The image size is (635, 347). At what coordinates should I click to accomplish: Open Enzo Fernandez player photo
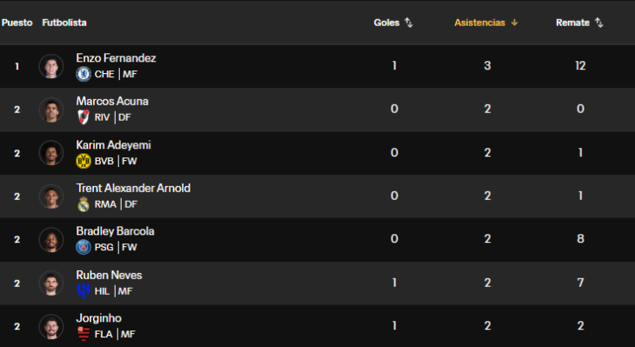coord(51,66)
